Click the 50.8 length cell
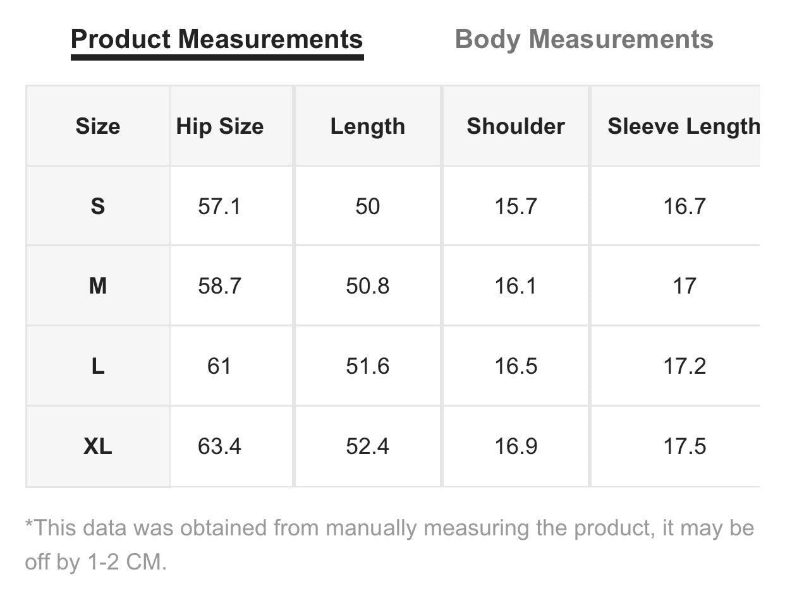The image size is (785, 608). (x=367, y=286)
